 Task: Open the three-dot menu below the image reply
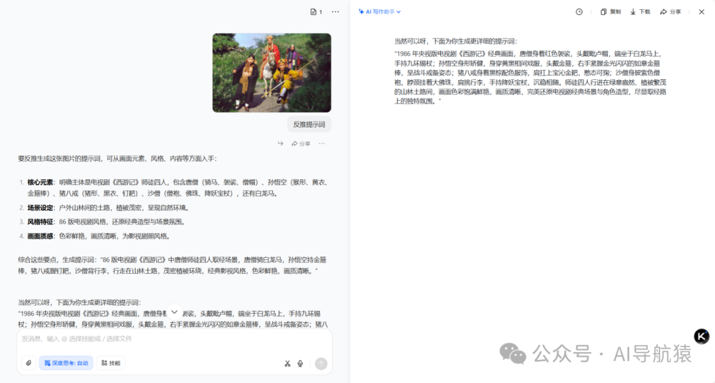pyautogui.click(x=322, y=144)
